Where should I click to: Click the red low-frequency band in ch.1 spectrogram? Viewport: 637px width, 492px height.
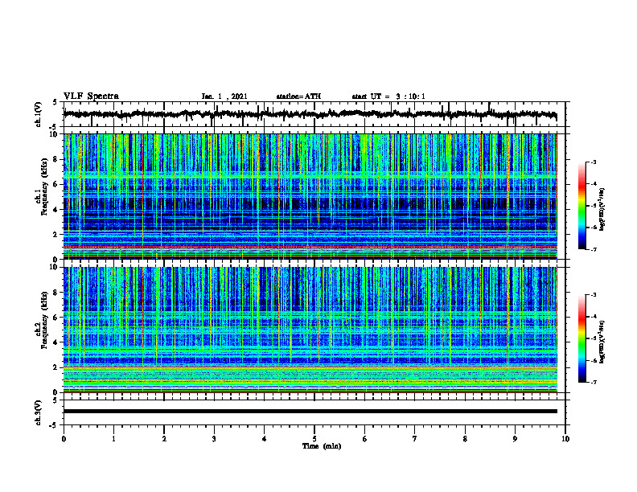(310, 247)
